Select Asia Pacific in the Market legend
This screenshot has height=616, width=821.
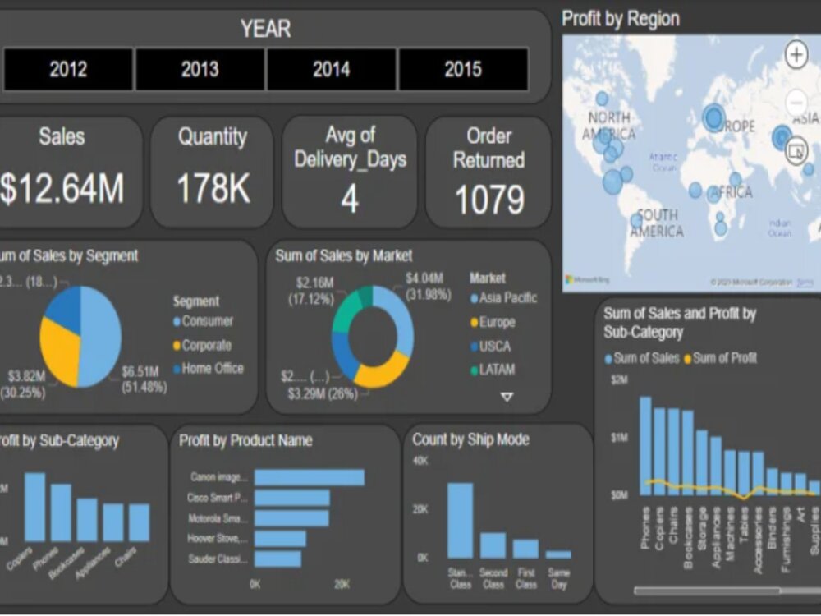(504, 298)
